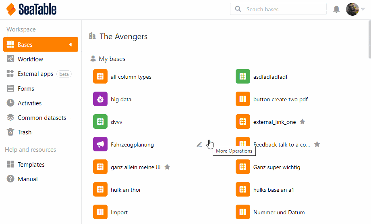Go to Forms in the sidebar

(x=26, y=89)
